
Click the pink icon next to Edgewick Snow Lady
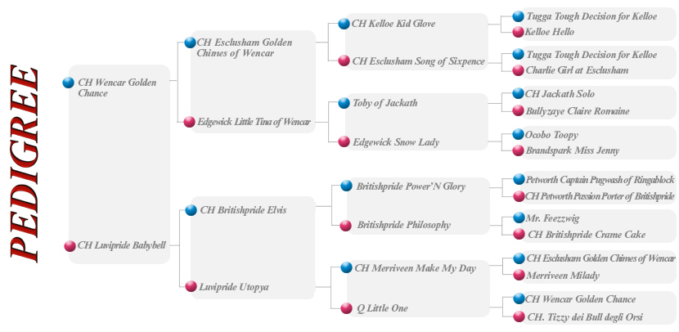344,141
